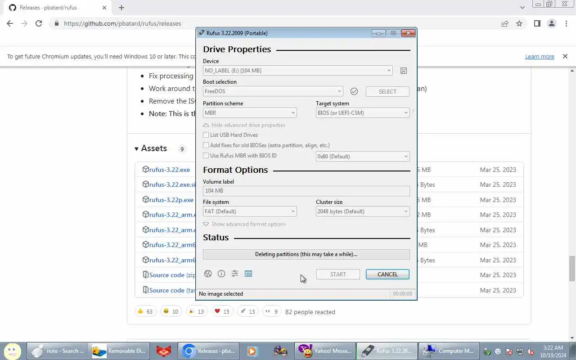Screen dimensions: 576x360
Task: Toggle Use Rufus MBR with BIOS ID
Action: pyautogui.click(x=206, y=156)
